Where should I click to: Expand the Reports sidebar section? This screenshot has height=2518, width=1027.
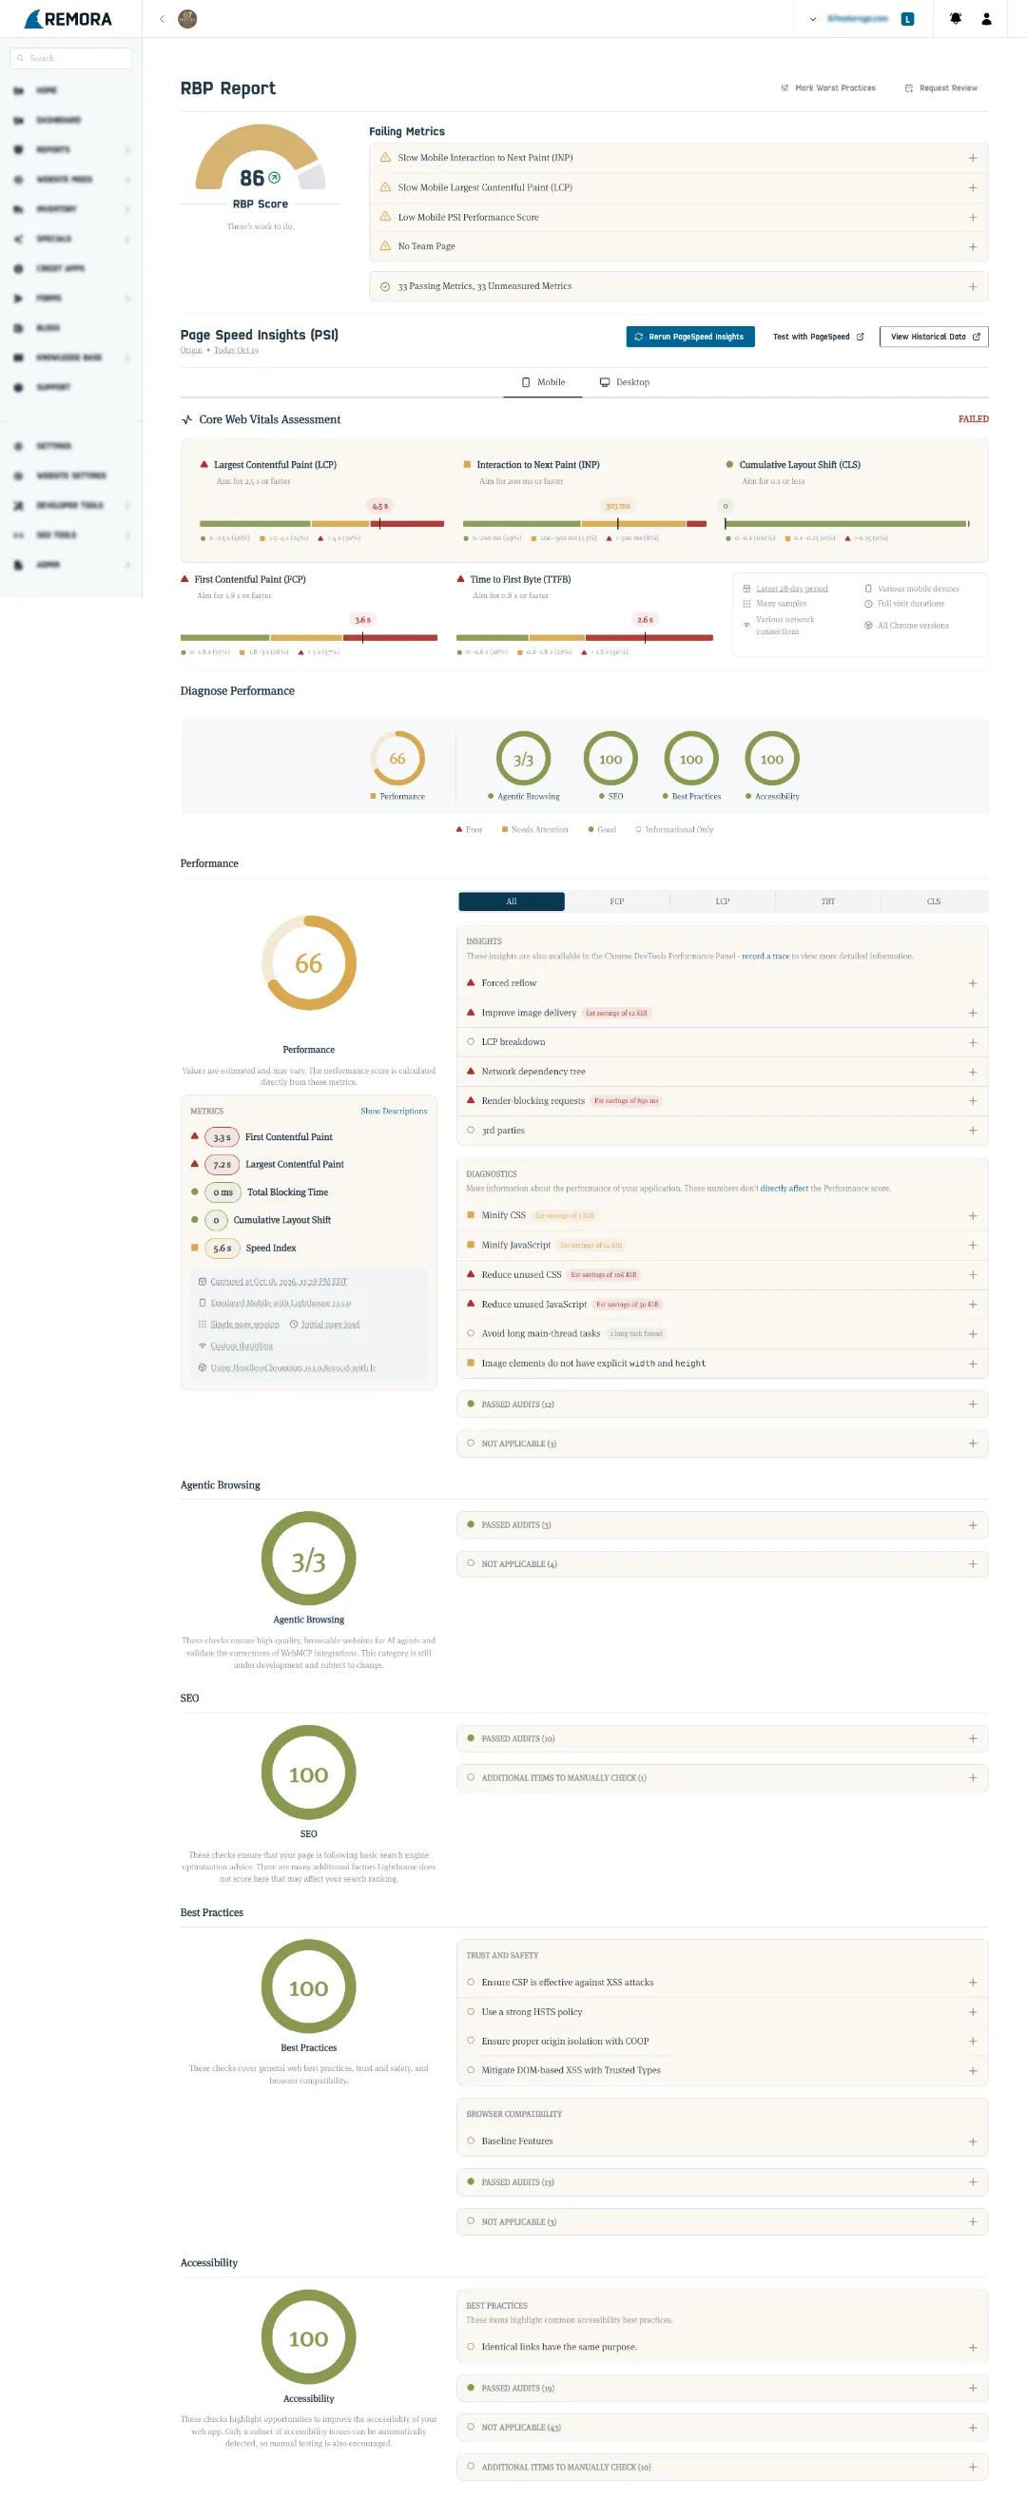pos(70,149)
